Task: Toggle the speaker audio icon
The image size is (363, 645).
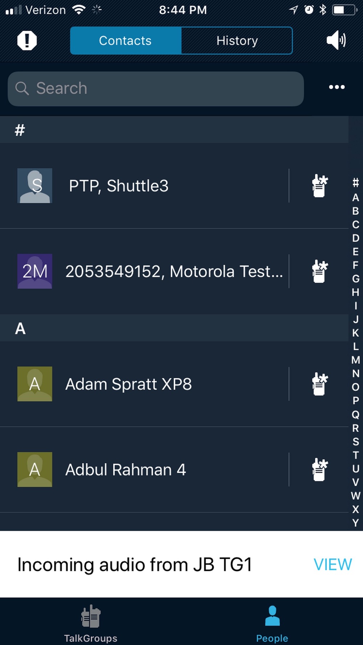Action: pyautogui.click(x=336, y=40)
